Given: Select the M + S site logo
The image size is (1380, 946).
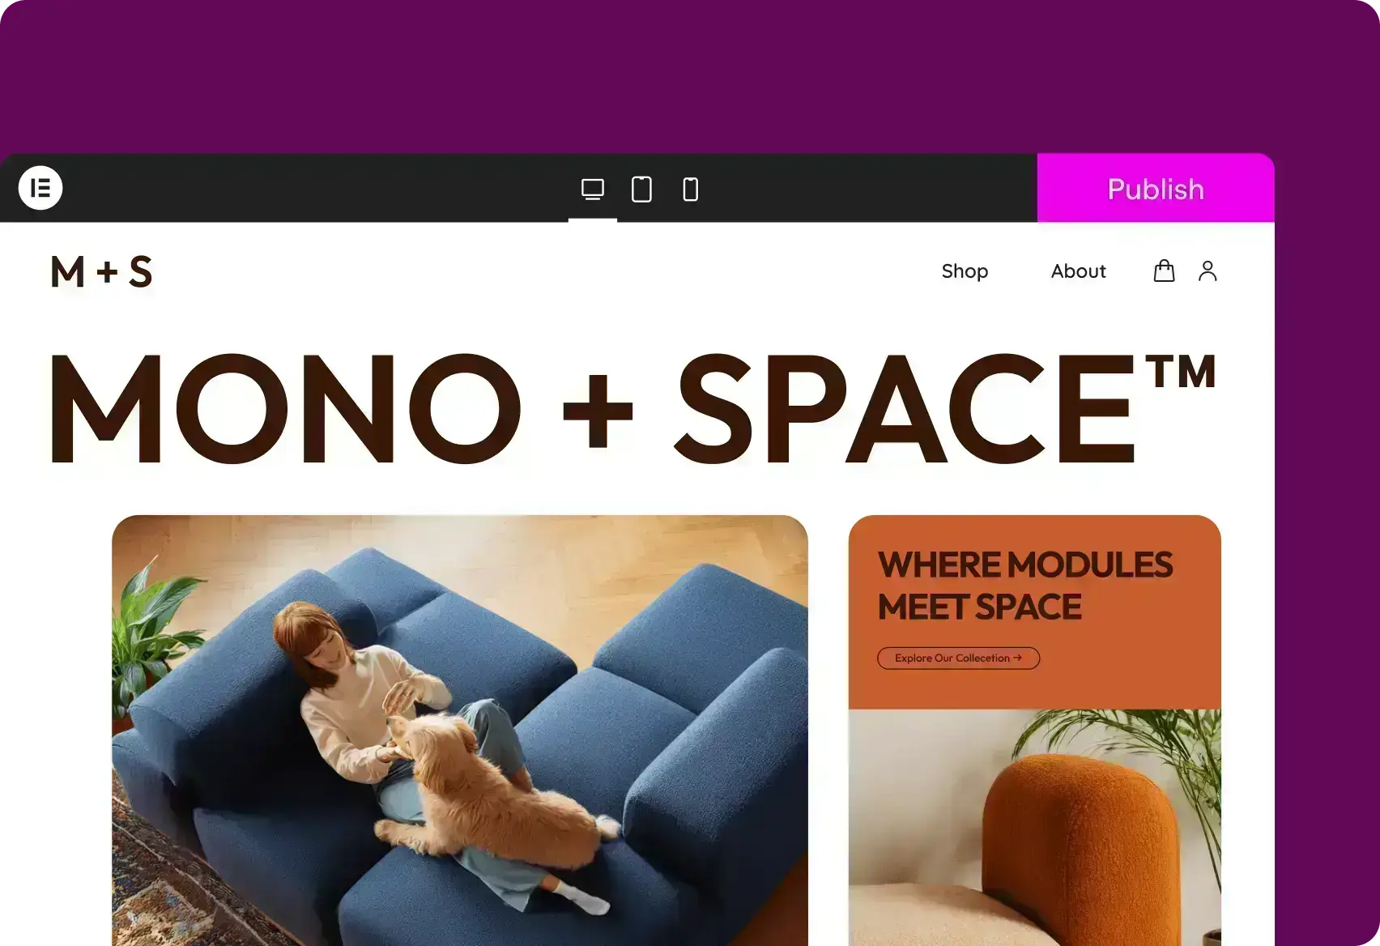Looking at the screenshot, I should tap(101, 271).
